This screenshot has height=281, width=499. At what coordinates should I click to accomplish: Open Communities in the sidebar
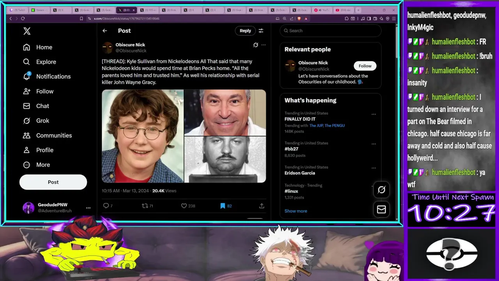(x=48, y=135)
